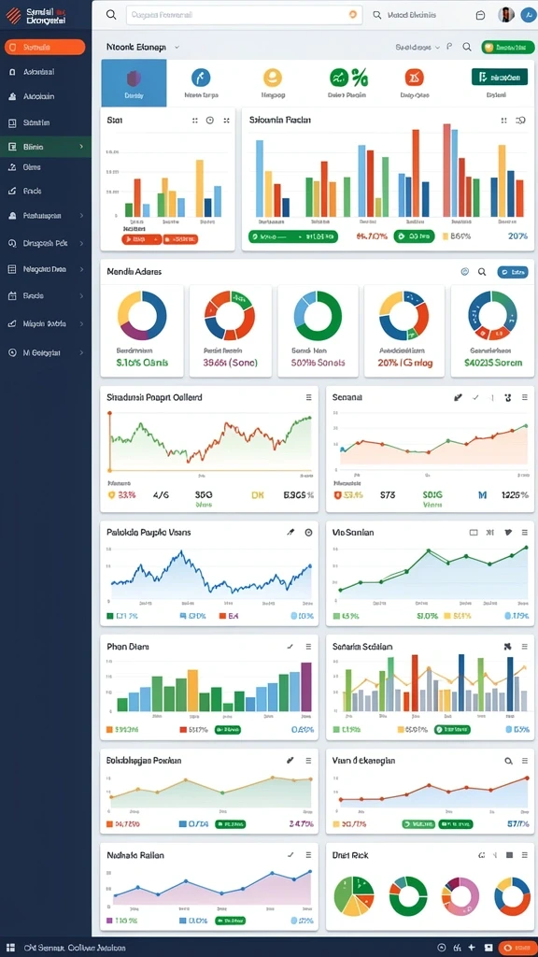Toggle green pill under large bar chart
Viewport: 538px width, 957px height.
point(292,236)
